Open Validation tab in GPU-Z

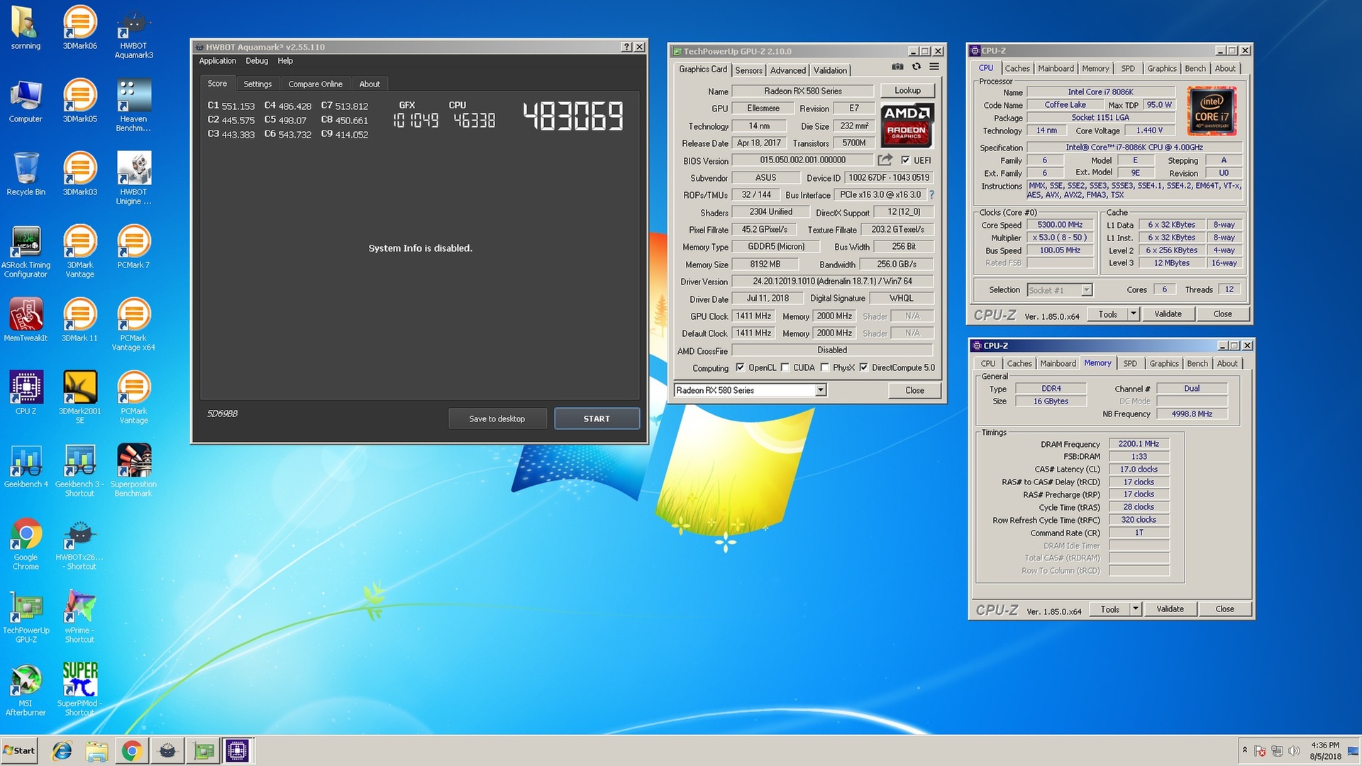pos(830,70)
